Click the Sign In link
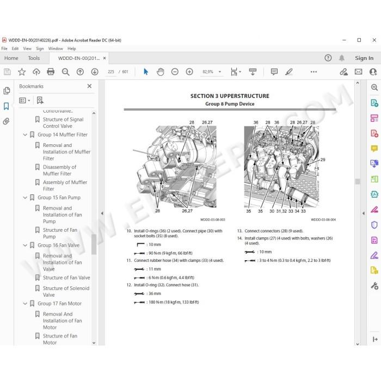Image resolution: width=381 pixels, height=381 pixels. pos(364,58)
